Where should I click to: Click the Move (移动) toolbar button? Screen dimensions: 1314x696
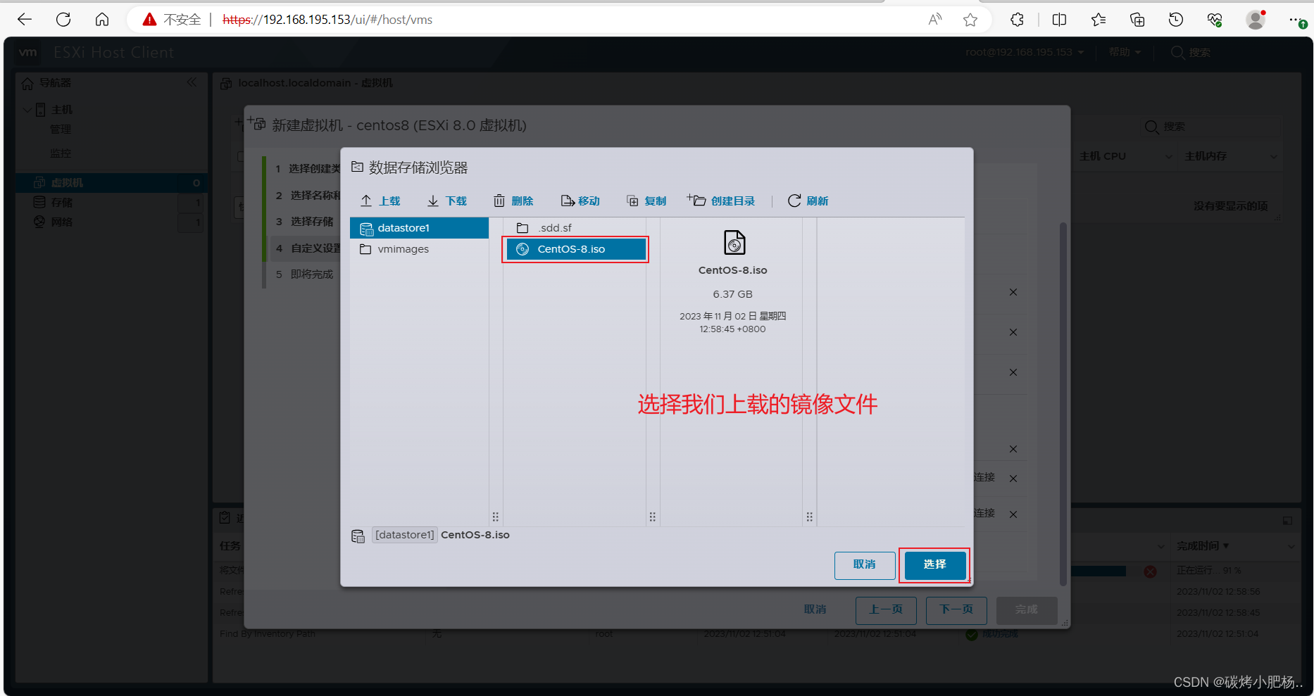point(580,201)
